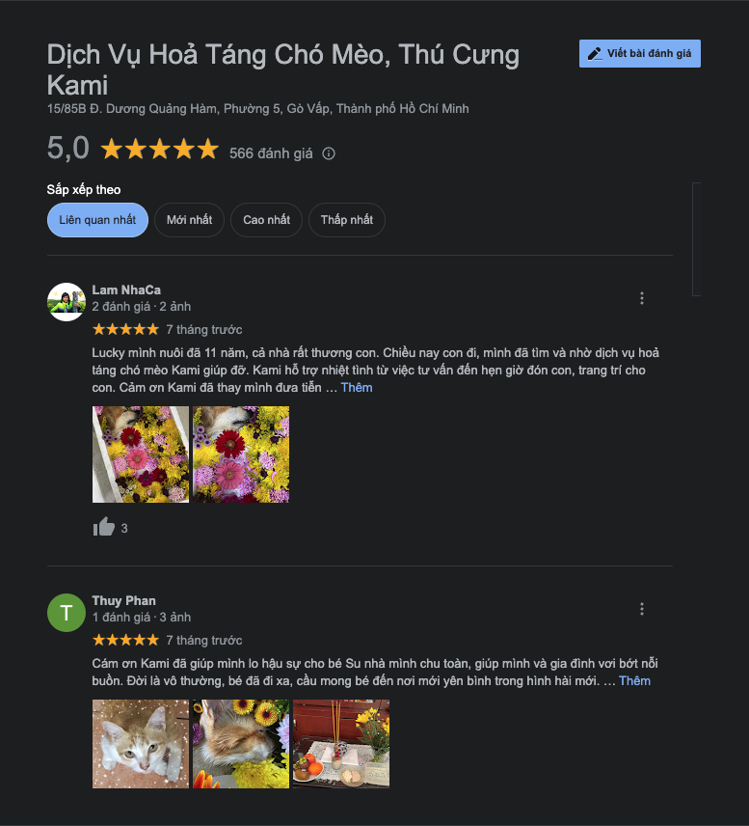Open Lam NhaCa reviewer name link

pos(126,290)
